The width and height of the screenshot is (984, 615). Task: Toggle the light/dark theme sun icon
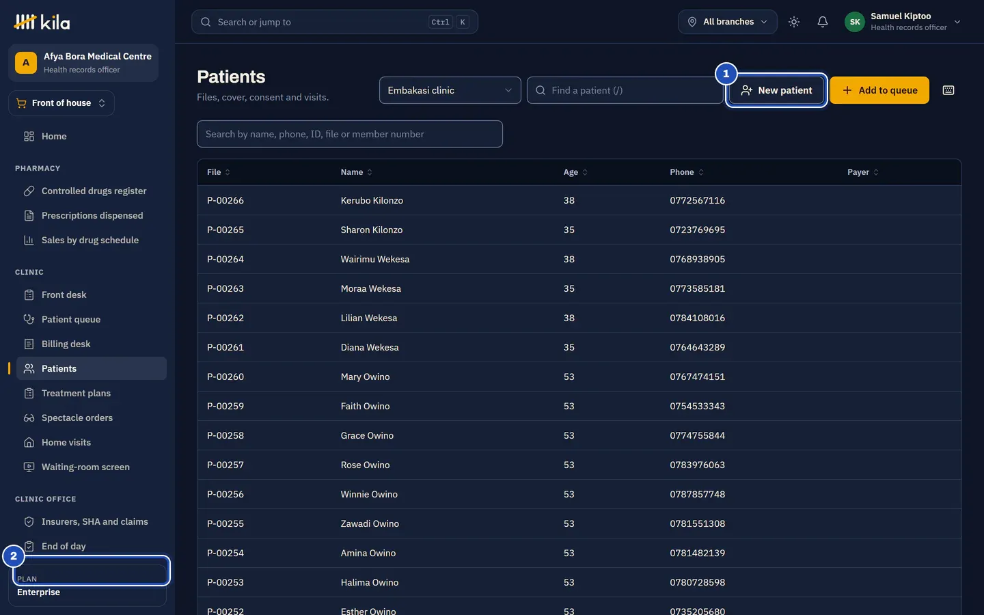[794, 22]
